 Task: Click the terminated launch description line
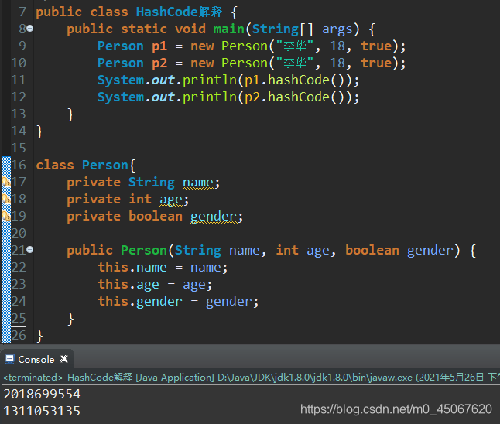(250, 378)
